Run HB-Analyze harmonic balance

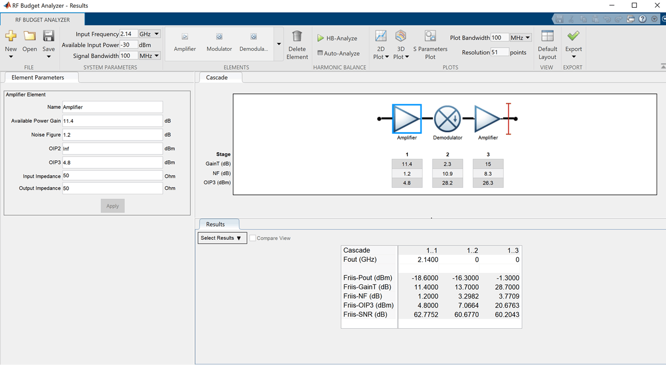pos(337,38)
